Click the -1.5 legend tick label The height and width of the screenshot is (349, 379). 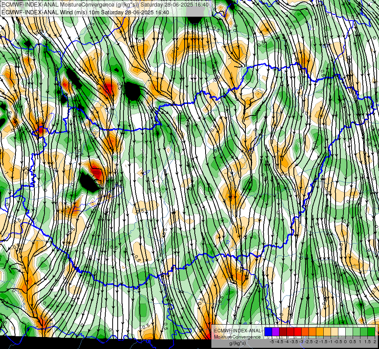tap(323, 342)
